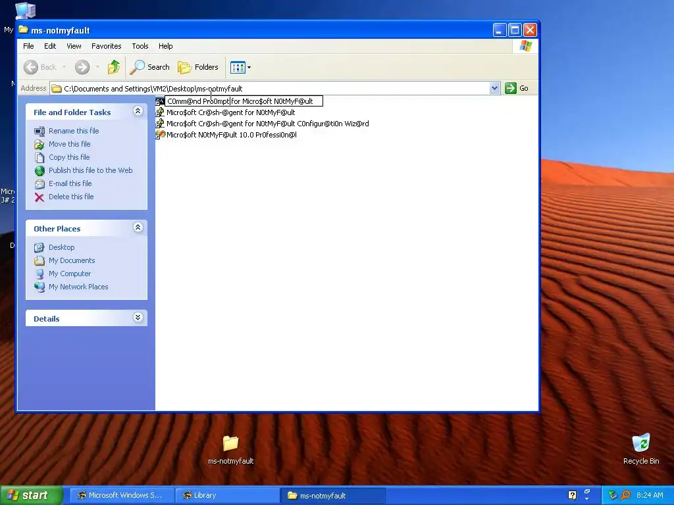Image resolution: width=674 pixels, height=505 pixels.
Task: Click Publish this file to the Web
Action: click(90, 170)
